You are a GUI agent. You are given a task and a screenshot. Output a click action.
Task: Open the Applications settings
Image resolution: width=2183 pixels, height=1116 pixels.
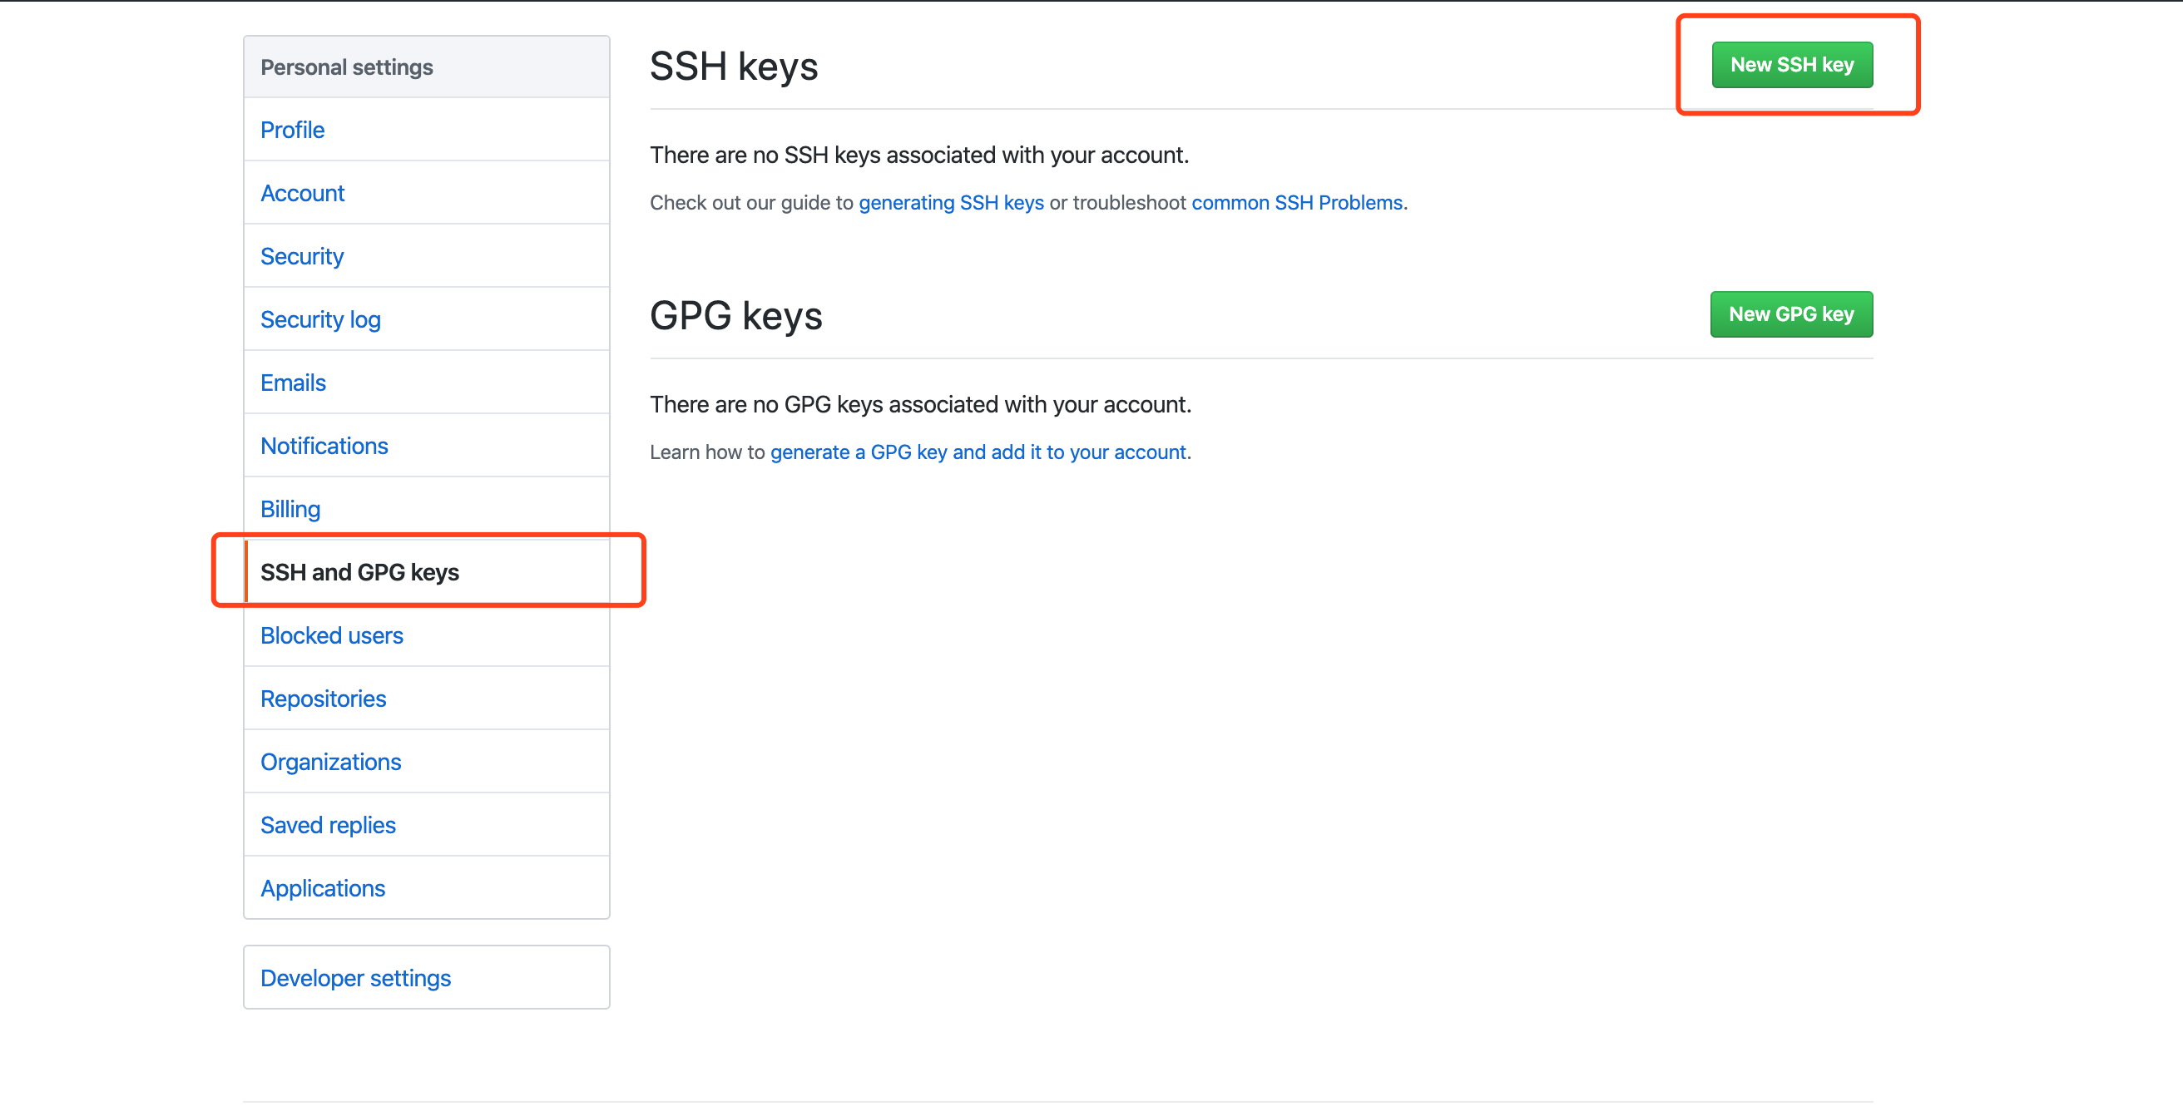click(x=322, y=888)
